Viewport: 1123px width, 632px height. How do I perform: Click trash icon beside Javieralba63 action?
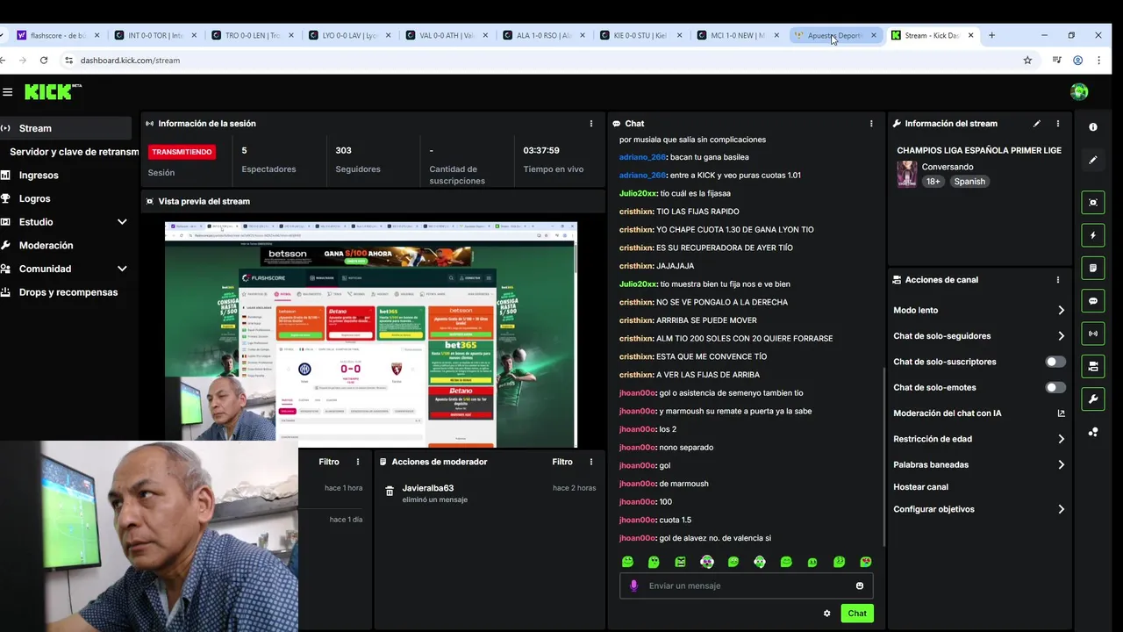(x=390, y=492)
